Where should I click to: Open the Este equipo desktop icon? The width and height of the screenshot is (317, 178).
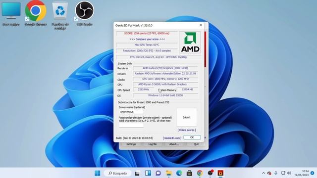point(11,14)
